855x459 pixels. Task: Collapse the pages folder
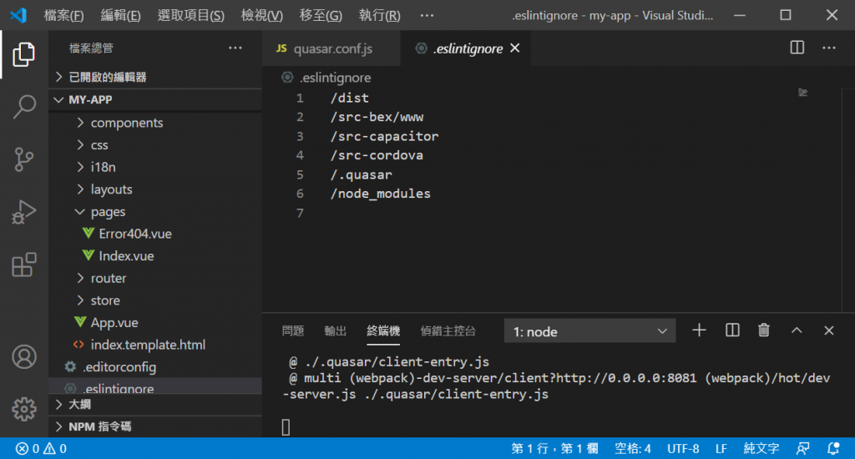[x=155, y=211]
